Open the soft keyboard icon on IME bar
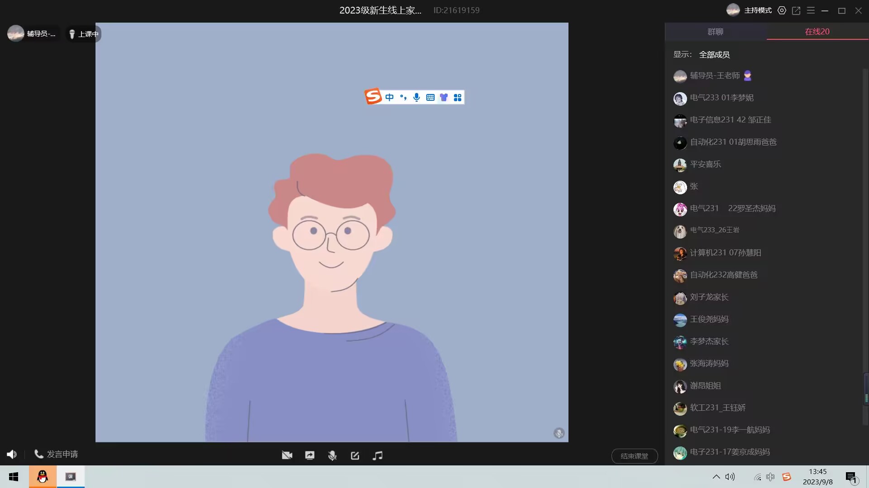 point(430,97)
